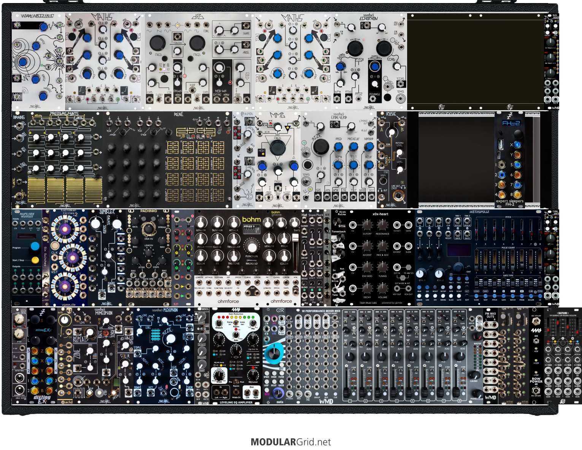This screenshot has width=582, height=450.
Task: Select the Rosie output module
Action: click(392, 160)
